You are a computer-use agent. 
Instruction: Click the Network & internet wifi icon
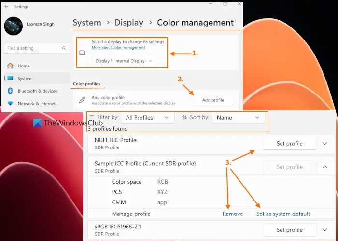click(x=10, y=104)
